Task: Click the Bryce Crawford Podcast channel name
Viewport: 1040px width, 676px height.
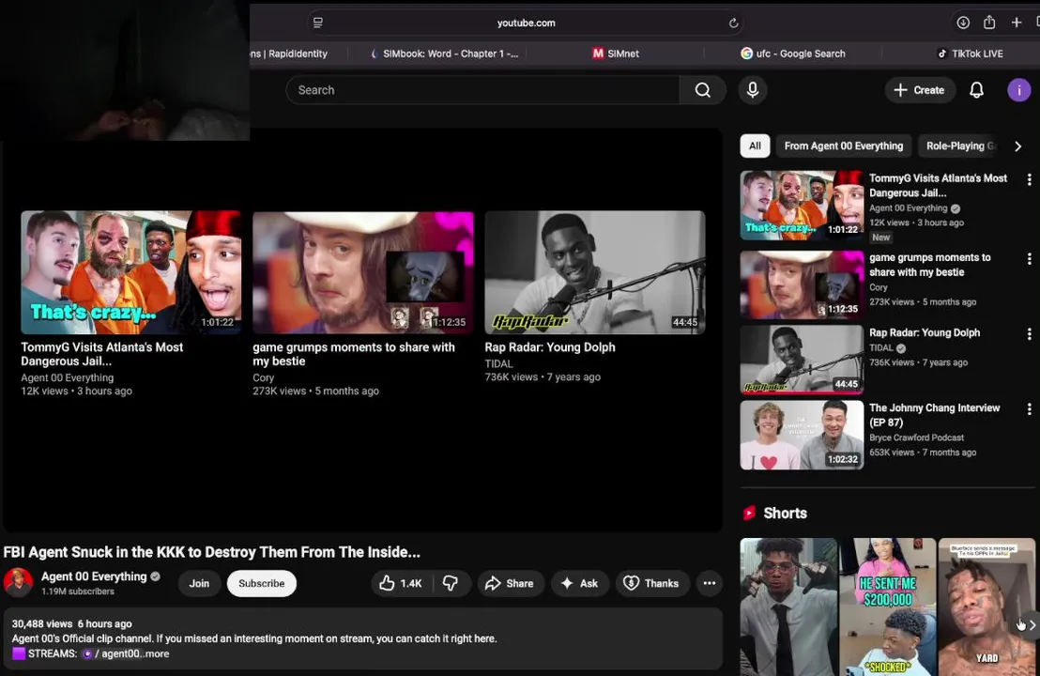Action: 917,438
